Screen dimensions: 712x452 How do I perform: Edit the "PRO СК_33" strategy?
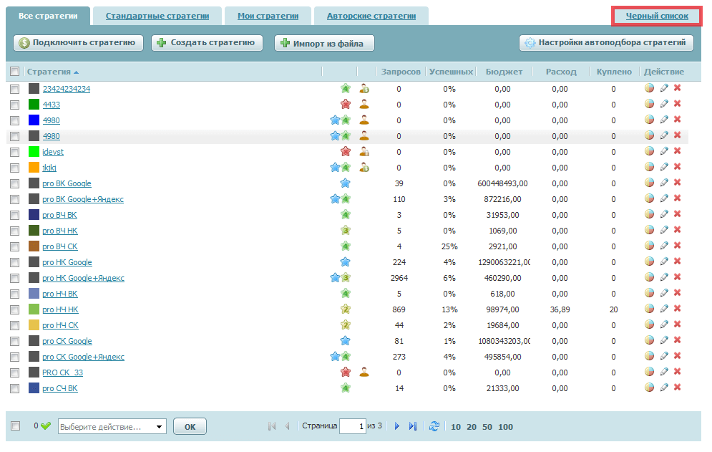point(664,372)
